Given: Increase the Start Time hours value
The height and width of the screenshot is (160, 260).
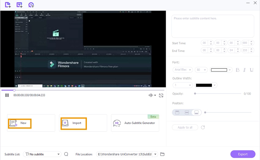Looking at the screenshot, I should pyautogui.click(x=211, y=42).
